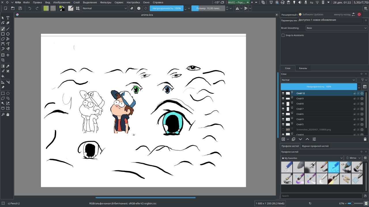Toggle preserve alpha in the toolbar
The width and height of the screenshot is (369, 207).
139,8
